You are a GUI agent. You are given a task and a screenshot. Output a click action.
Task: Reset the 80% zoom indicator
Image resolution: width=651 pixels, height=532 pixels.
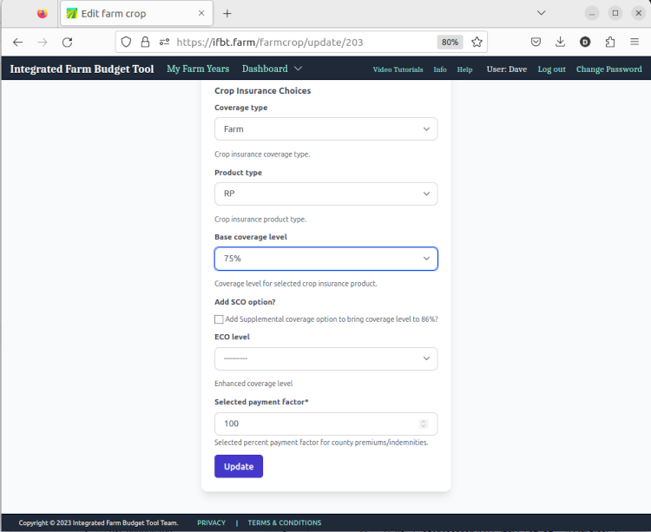coord(450,42)
